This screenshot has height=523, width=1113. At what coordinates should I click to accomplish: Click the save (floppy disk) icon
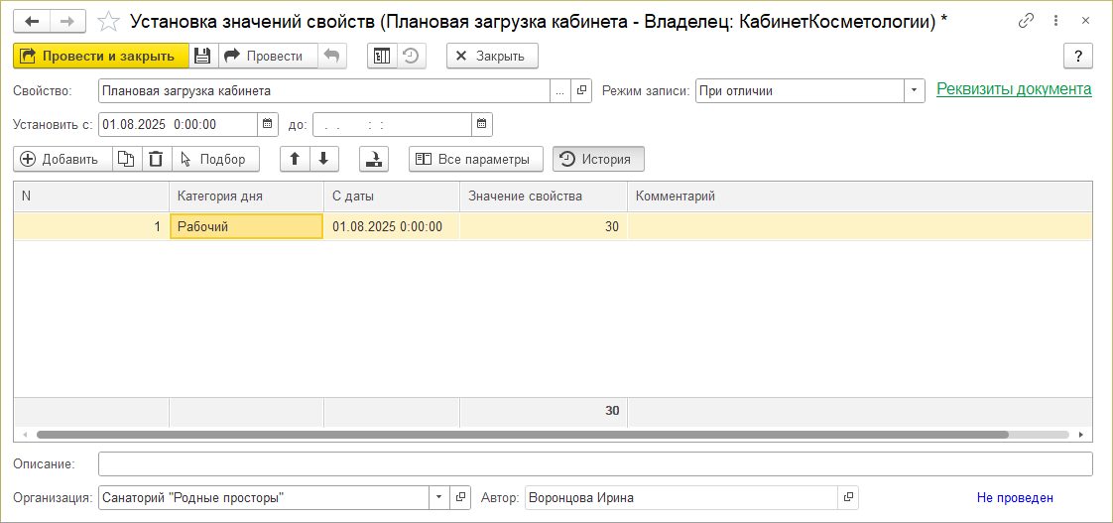(x=202, y=57)
